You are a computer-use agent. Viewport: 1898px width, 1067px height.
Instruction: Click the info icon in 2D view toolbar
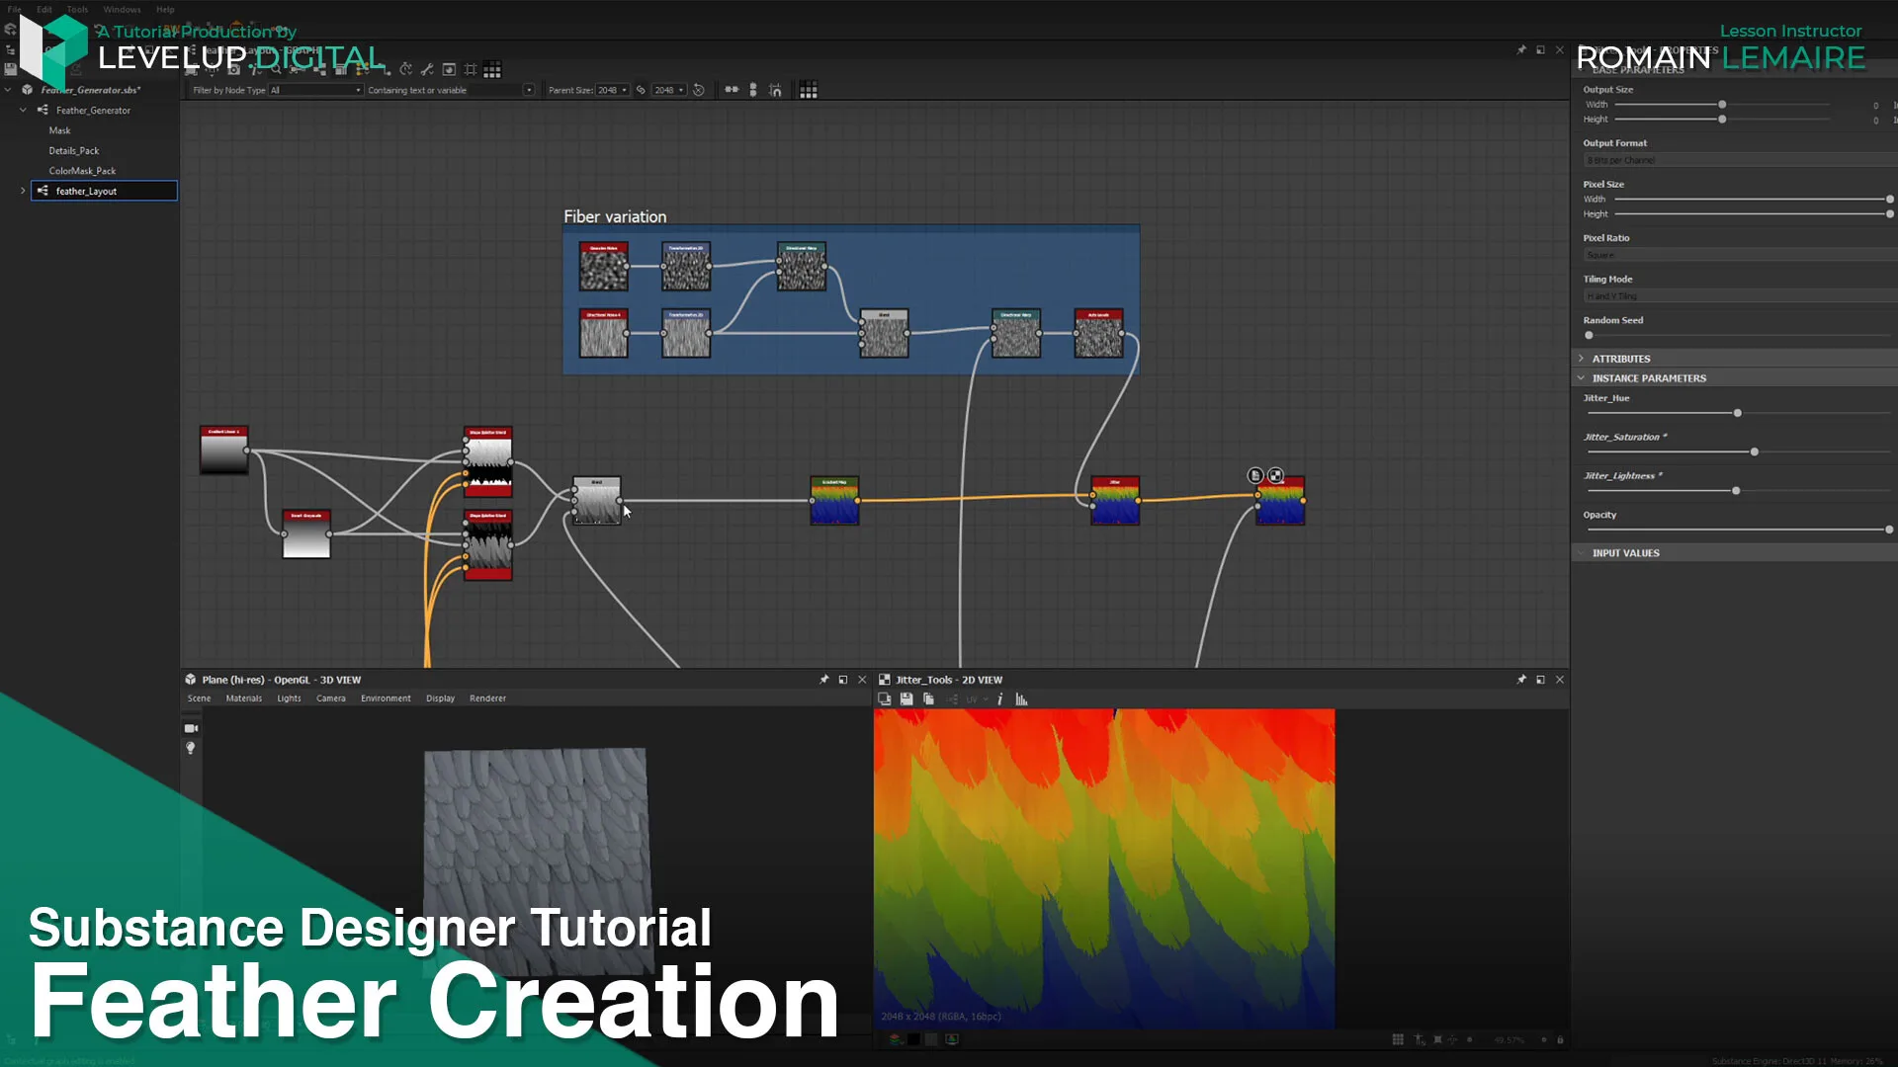(x=1000, y=699)
